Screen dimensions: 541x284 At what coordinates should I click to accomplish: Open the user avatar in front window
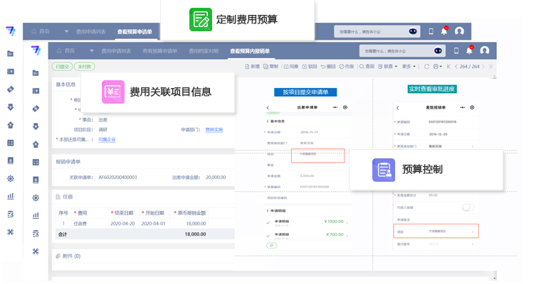(485, 51)
